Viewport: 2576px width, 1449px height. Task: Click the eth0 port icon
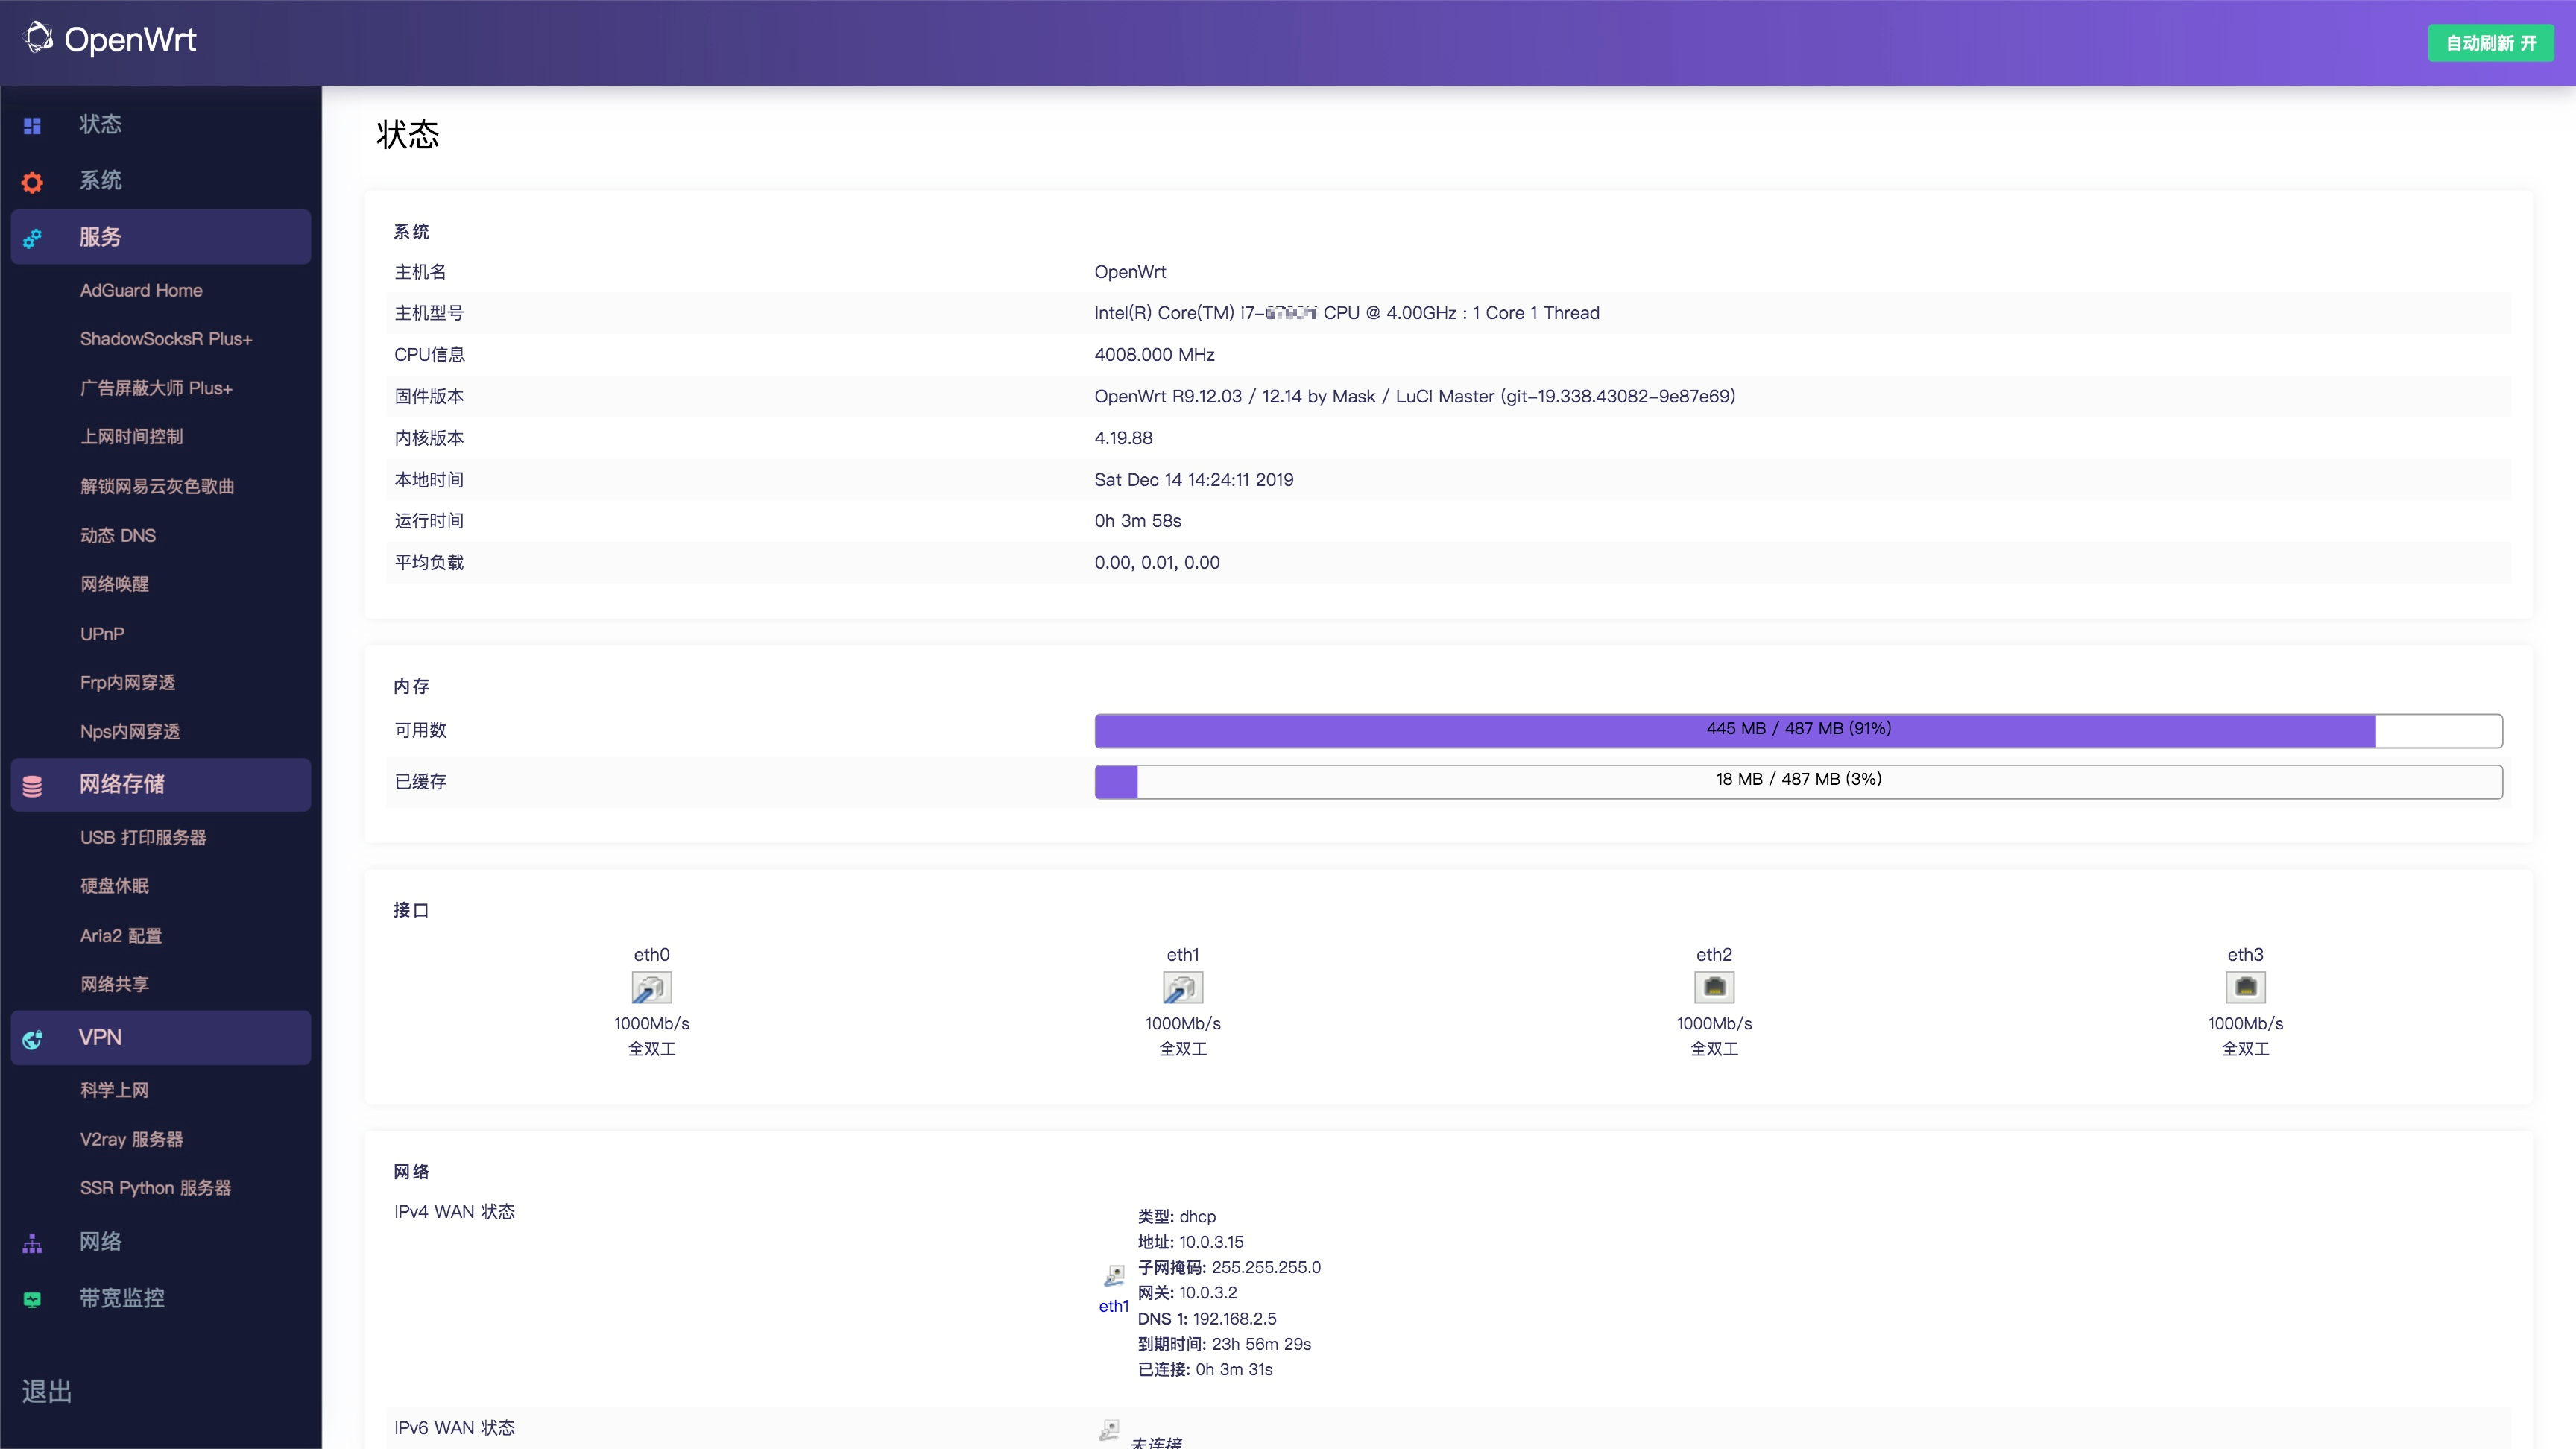coord(651,987)
